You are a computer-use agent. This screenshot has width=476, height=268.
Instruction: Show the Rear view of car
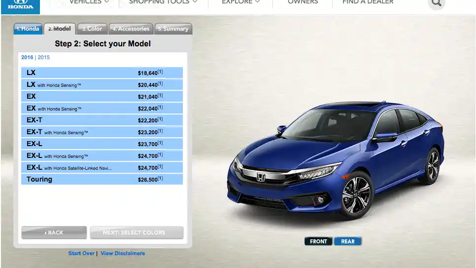(347, 241)
